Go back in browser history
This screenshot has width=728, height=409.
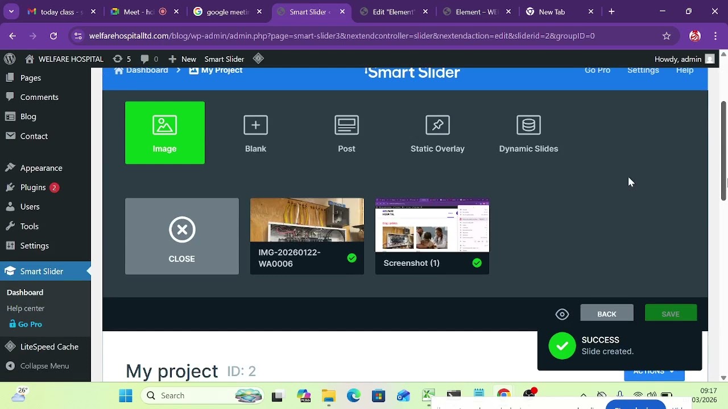tap(13, 36)
